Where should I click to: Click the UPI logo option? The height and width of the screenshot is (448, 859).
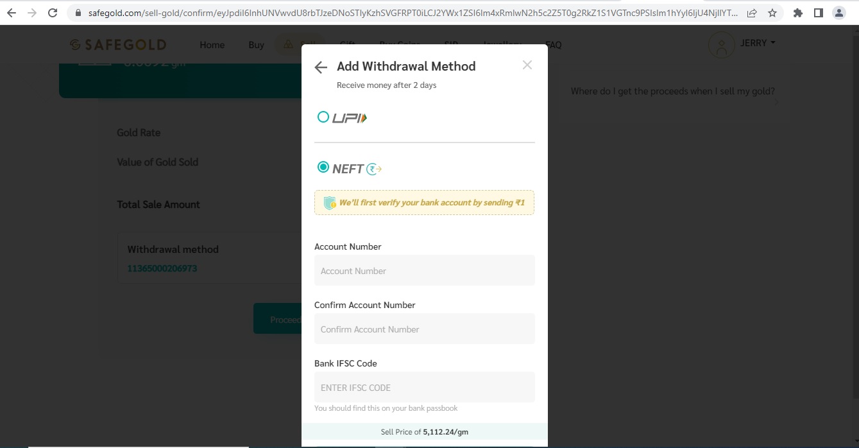(x=350, y=118)
